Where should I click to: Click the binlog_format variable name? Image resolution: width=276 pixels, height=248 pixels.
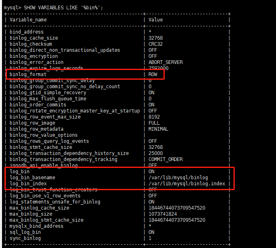[x=28, y=74]
